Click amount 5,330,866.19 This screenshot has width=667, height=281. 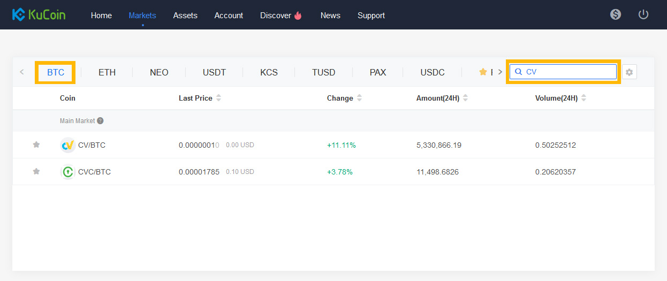(x=439, y=145)
